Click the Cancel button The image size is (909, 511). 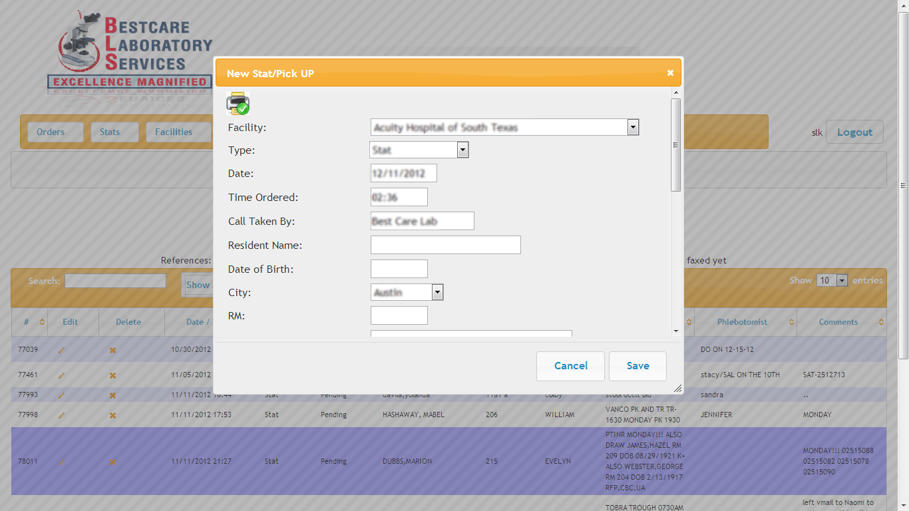pos(570,366)
